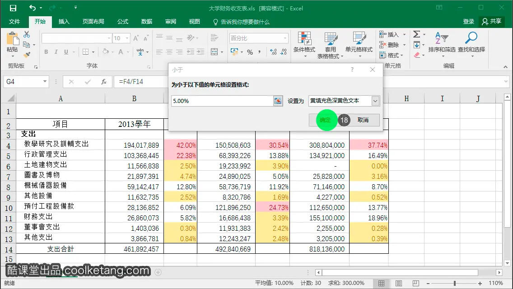513x289 pixels.
Task: Switch to the Page Layout tab
Action: click(93, 22)
